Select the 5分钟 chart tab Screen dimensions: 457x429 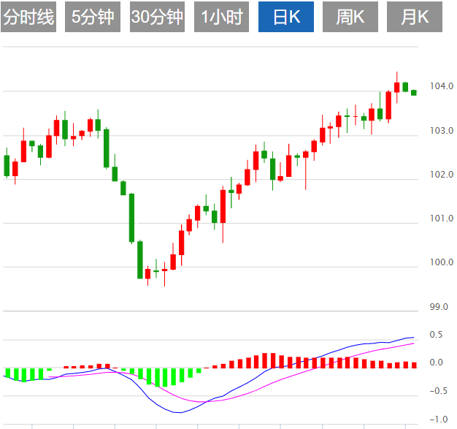click(x=93, y=18)
